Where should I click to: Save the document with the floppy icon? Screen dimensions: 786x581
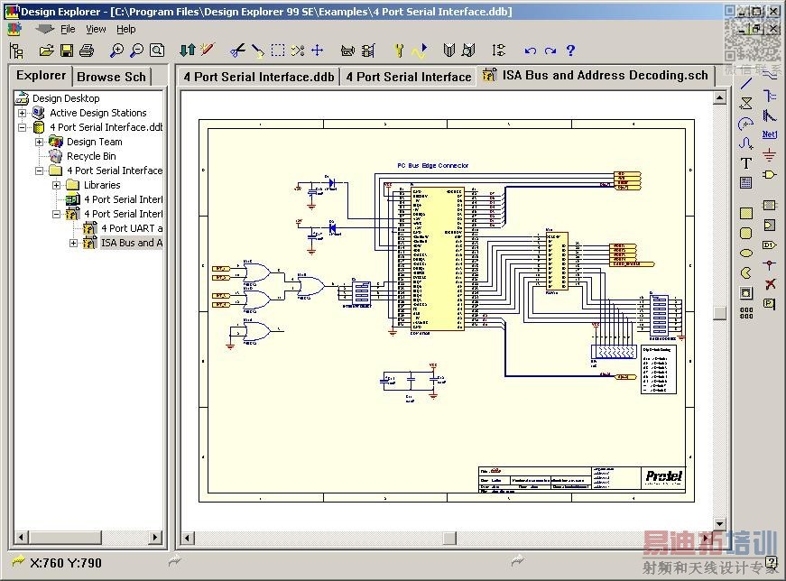coord(67,51)
